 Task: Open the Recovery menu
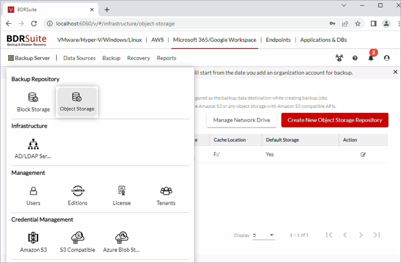point(139,58)
